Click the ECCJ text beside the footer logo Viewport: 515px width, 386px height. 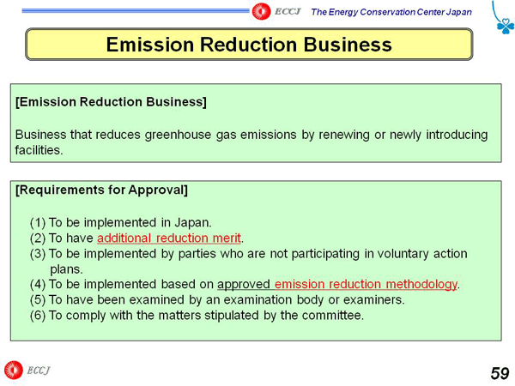(x=39, y=371)
